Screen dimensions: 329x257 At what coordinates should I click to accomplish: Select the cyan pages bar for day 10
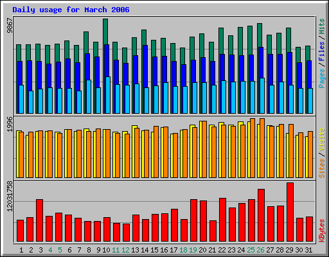click(108, 95)
